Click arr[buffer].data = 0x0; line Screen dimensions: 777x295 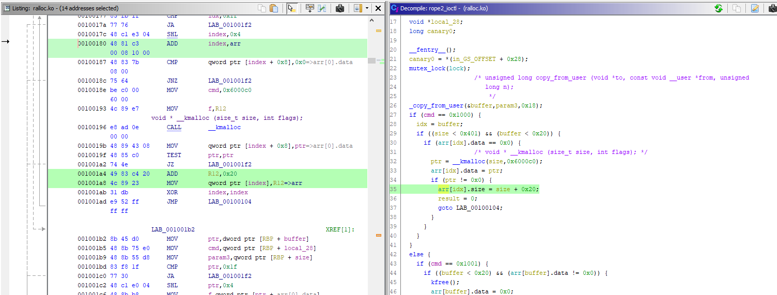point(472,291)
